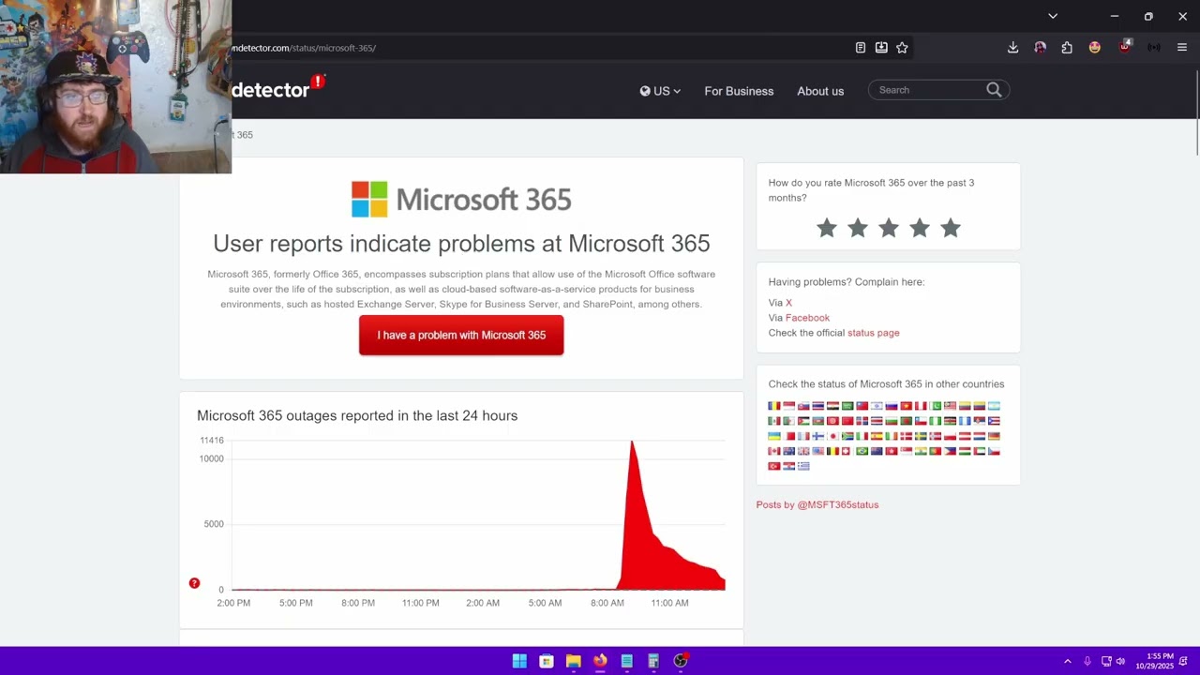Open Firefox from the taskbar
The height and width of the screenshot is (675, 1200).
tap(600, 661)
